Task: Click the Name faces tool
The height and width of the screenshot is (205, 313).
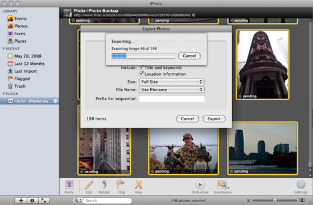Action: 69,187
